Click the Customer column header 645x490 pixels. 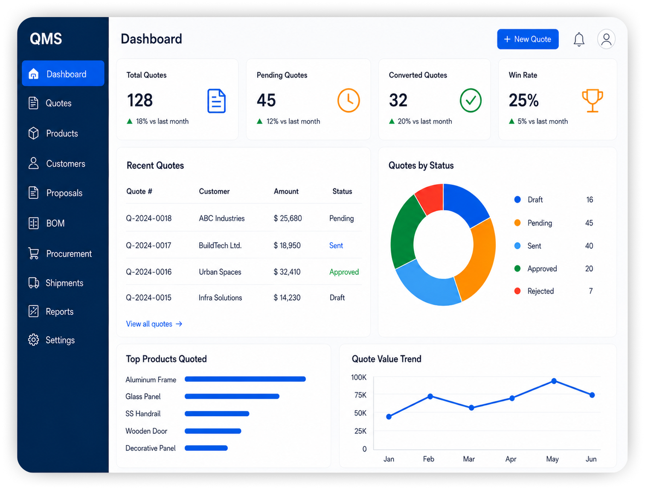pos(214,191)
